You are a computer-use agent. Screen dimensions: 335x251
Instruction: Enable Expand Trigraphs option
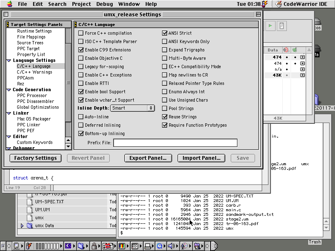click(x=165, y=50)
